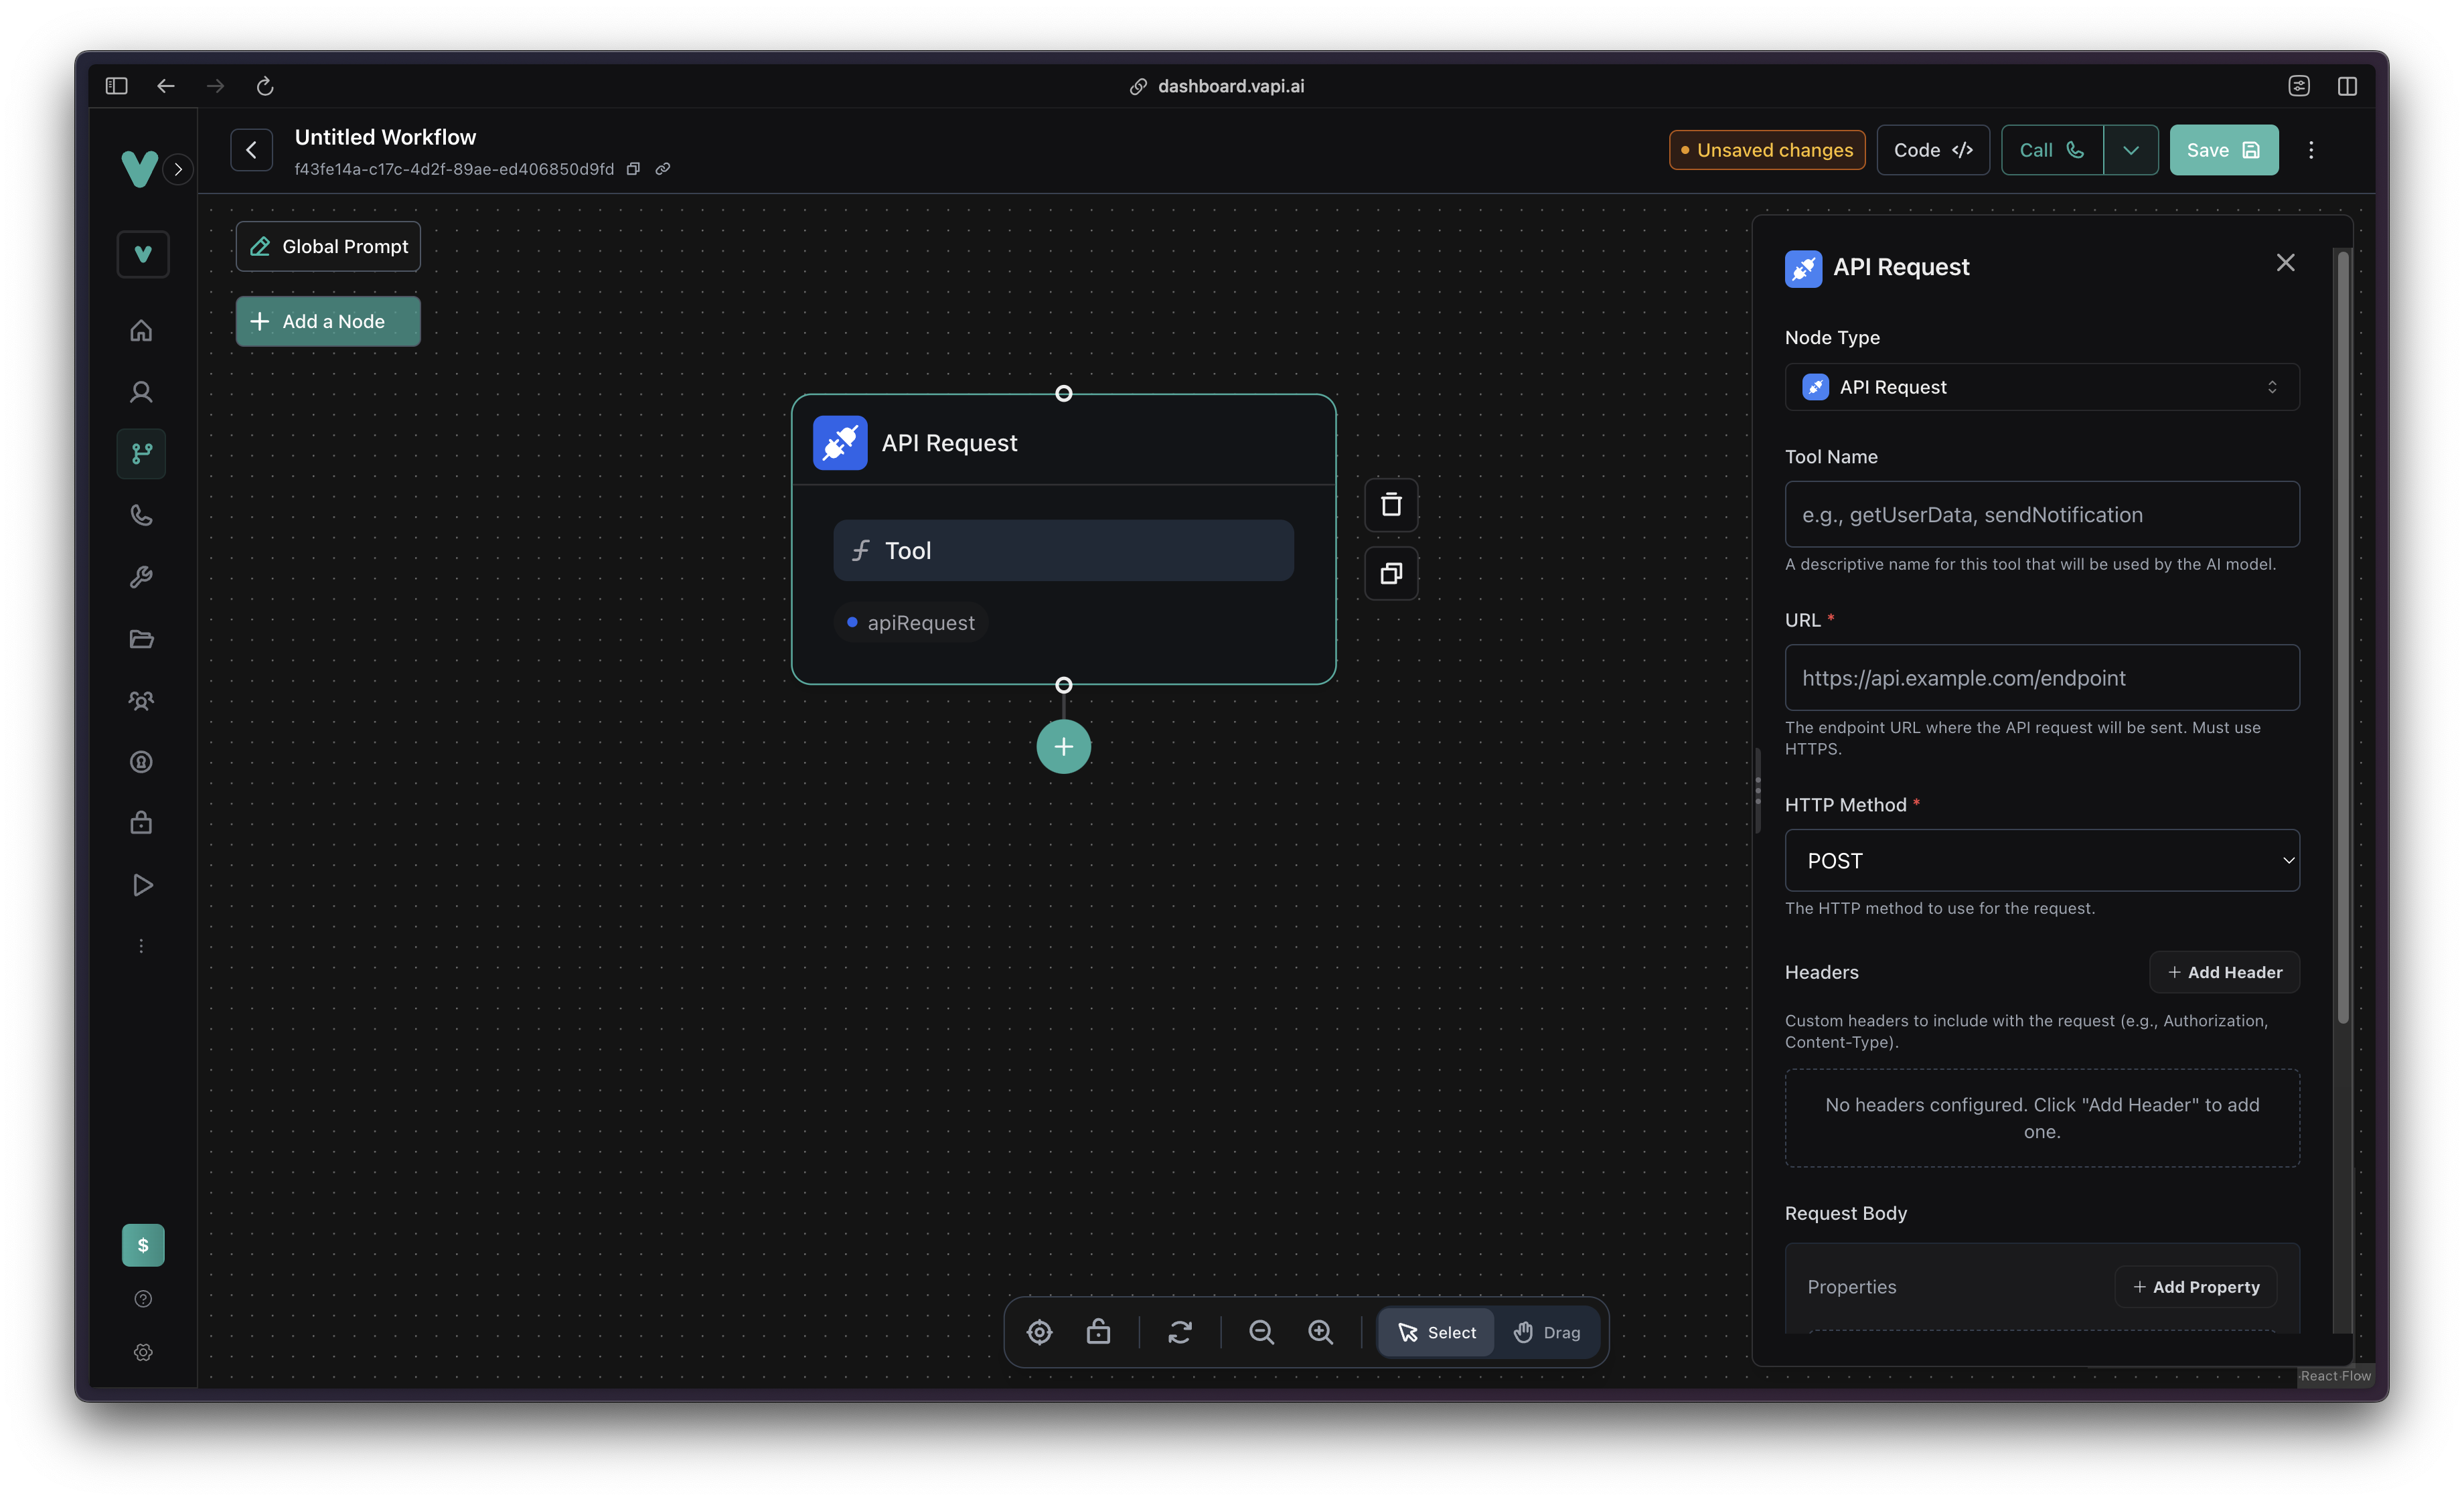Open the Squads icon in the sidebar

[141, 701]
